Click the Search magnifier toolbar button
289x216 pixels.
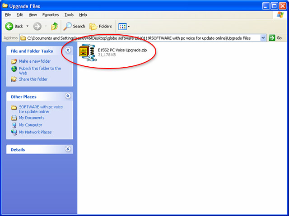click(x=75, y=26)
